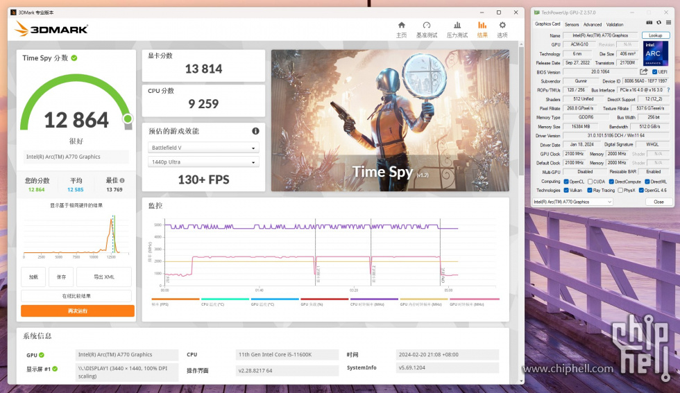Toggle the PhysX checkbox in GPU-Z

pos(620,190)
